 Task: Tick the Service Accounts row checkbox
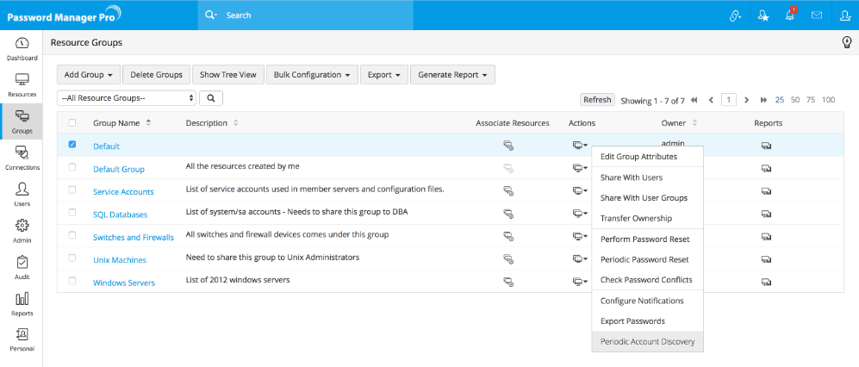click(72, 190)
